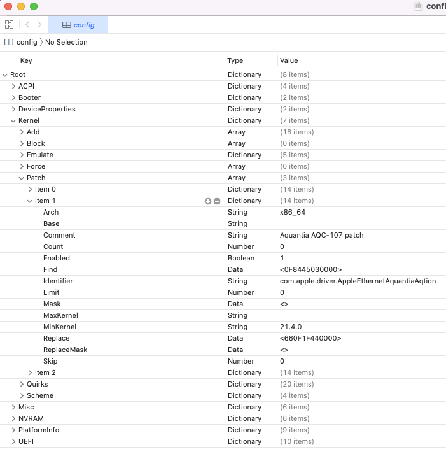
Task: Click the config file icon in path bar
Action: click(x=9, y=42)
